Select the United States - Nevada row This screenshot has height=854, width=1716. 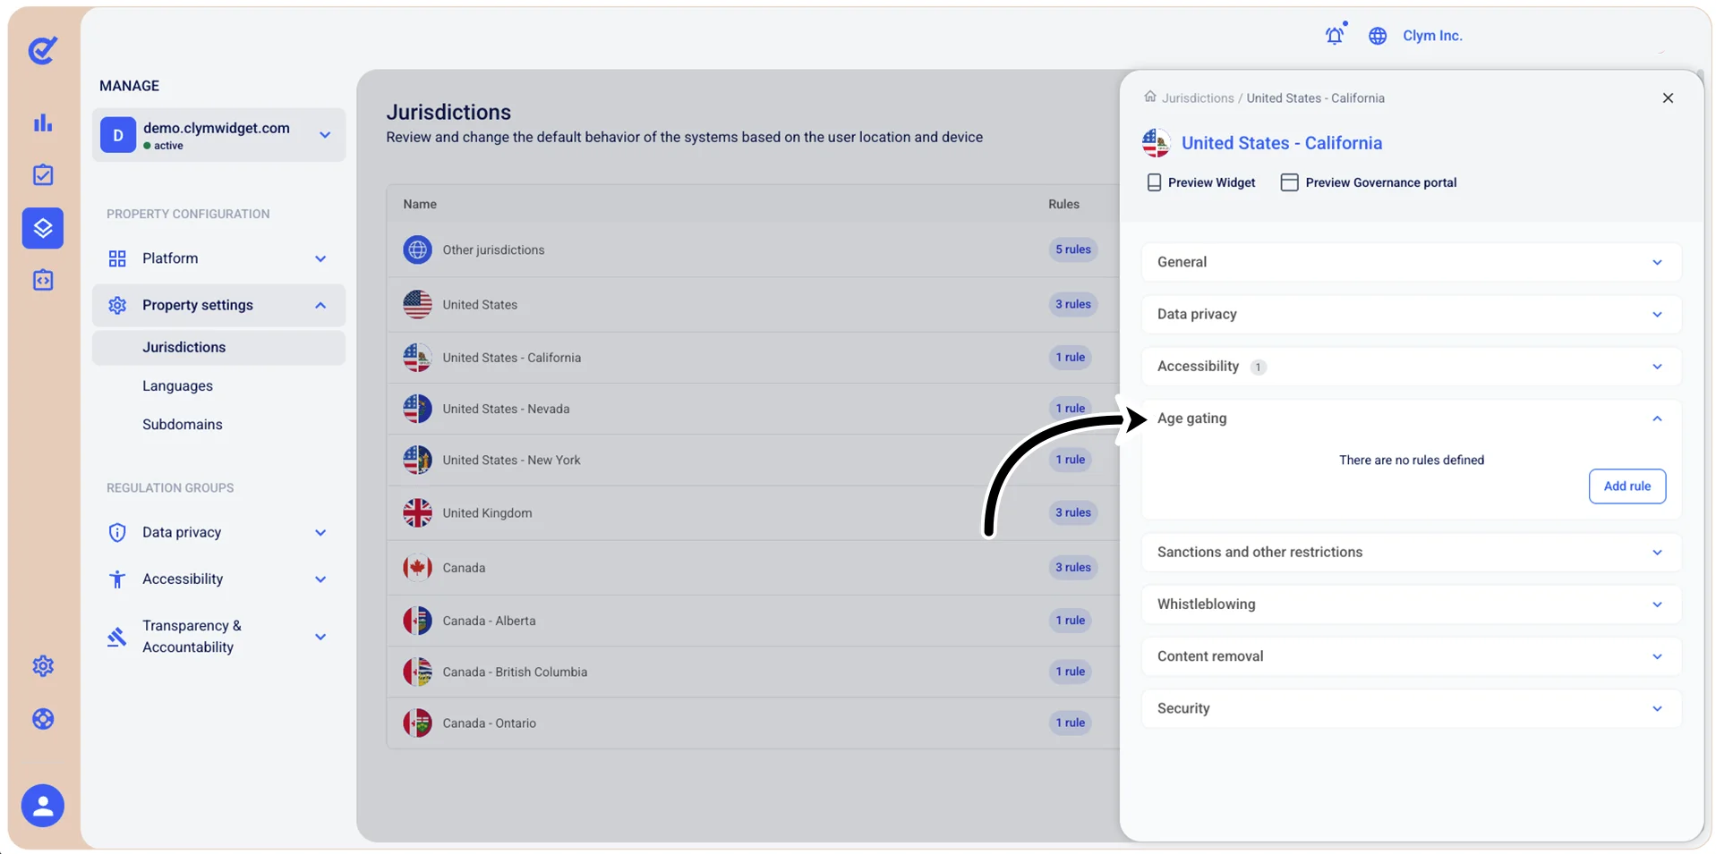753,409
